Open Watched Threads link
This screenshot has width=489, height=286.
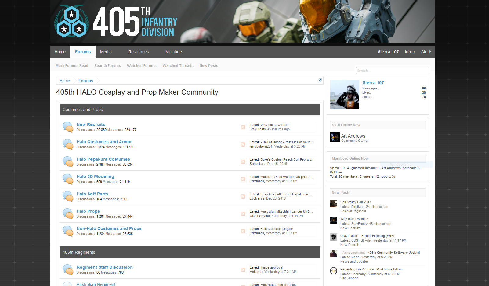pos(178,66)
